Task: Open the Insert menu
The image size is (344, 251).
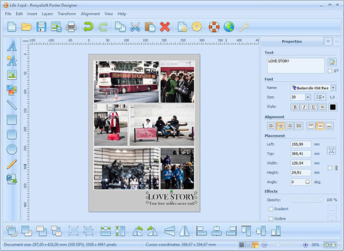Action: coord(32,14)
